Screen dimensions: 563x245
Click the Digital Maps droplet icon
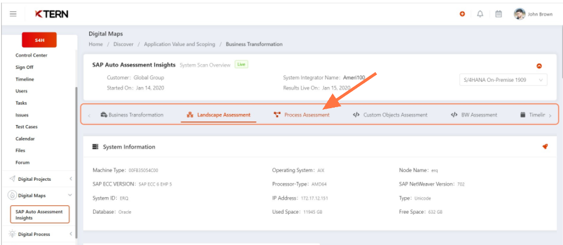(12, 196)
